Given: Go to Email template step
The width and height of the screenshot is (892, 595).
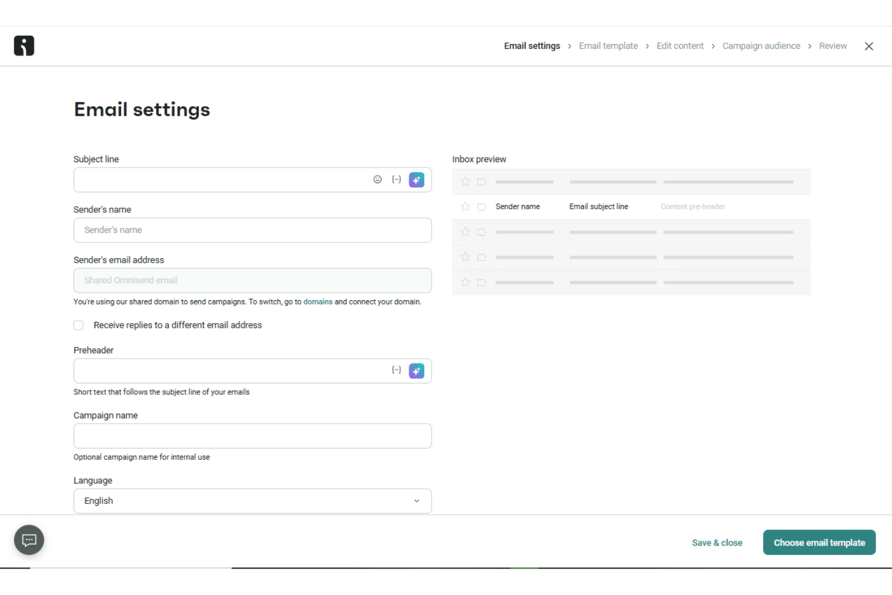Looking at the screenshot, I should pyautogui.click(x=608, y=46).
